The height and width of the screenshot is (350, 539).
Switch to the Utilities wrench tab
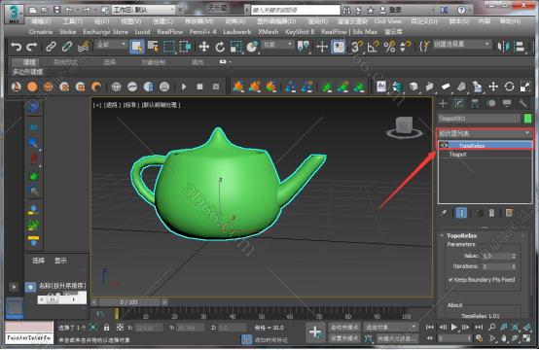click(522, 103)
